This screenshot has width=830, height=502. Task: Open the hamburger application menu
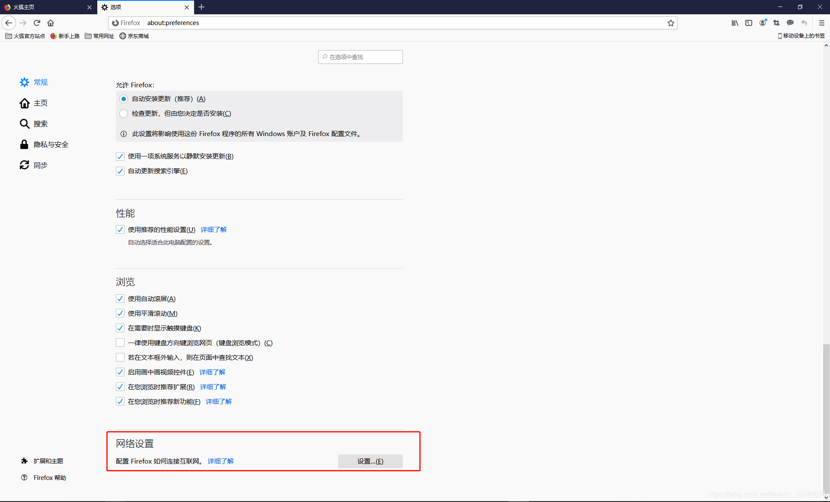tap(821, 23)
